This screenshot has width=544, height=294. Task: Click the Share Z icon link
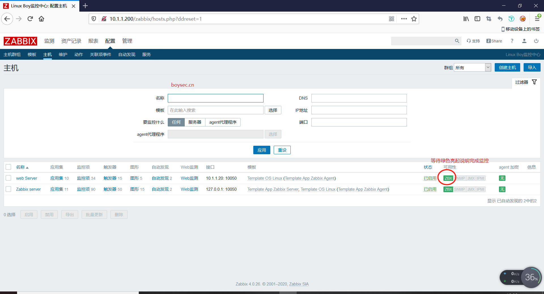click(x=494, y=41)
